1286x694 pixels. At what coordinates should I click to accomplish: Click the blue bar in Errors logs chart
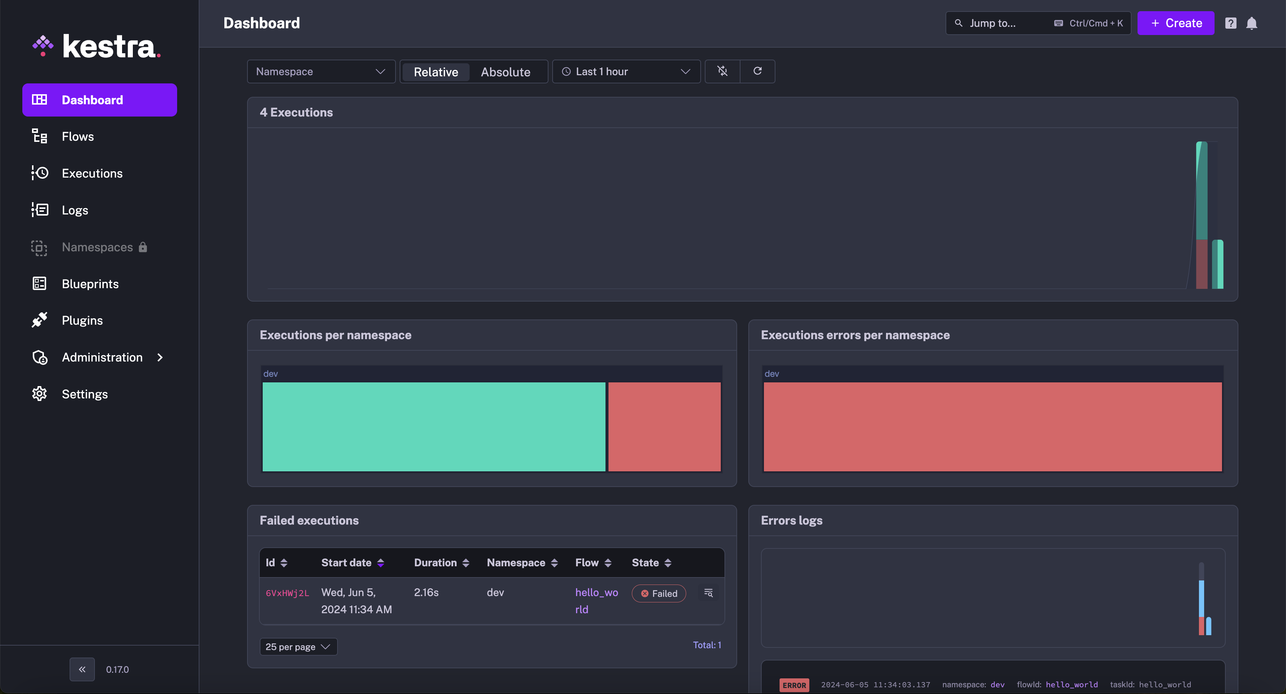pos(1201,599)
